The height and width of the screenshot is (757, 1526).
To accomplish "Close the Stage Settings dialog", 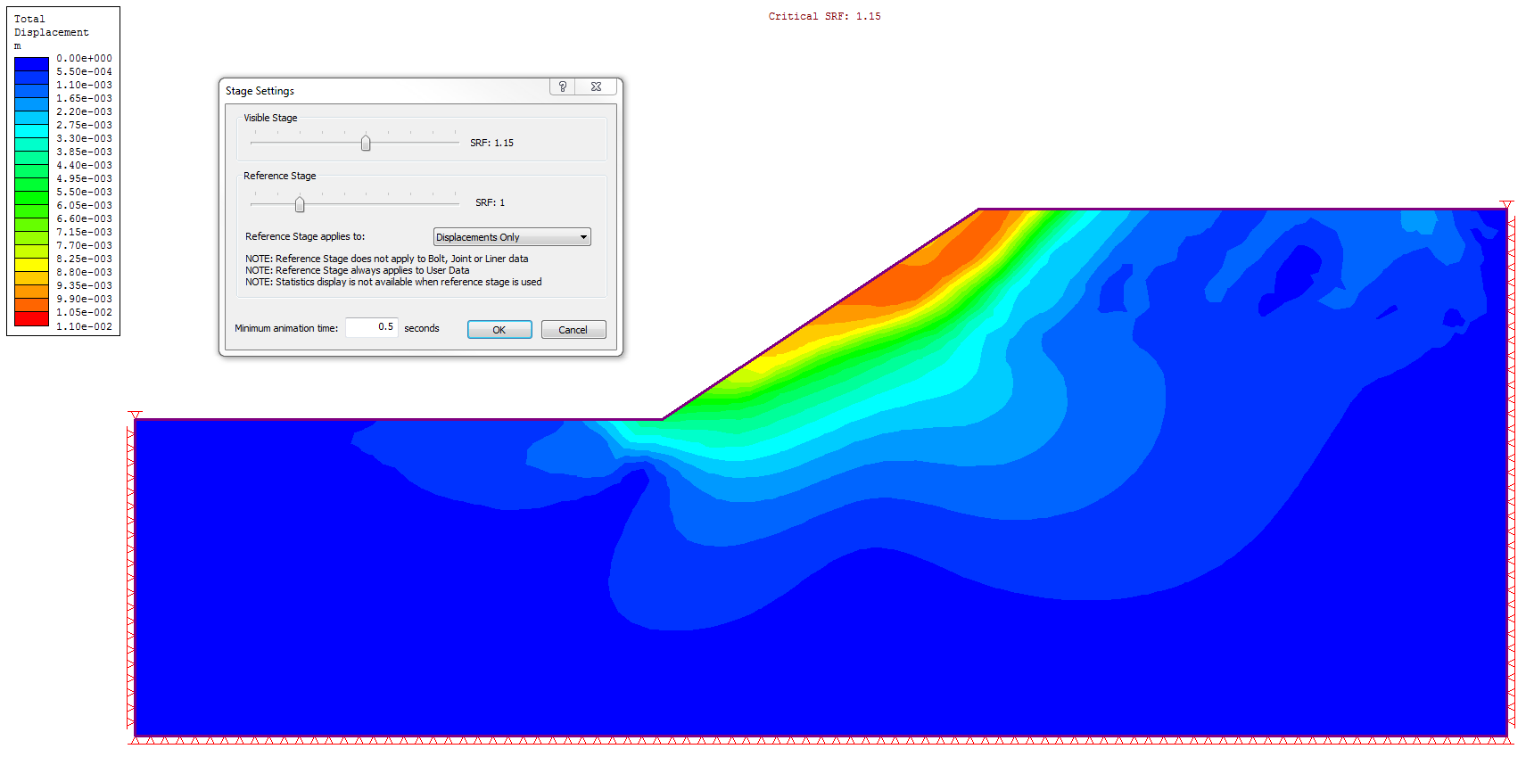I will (x=596, y=86).
